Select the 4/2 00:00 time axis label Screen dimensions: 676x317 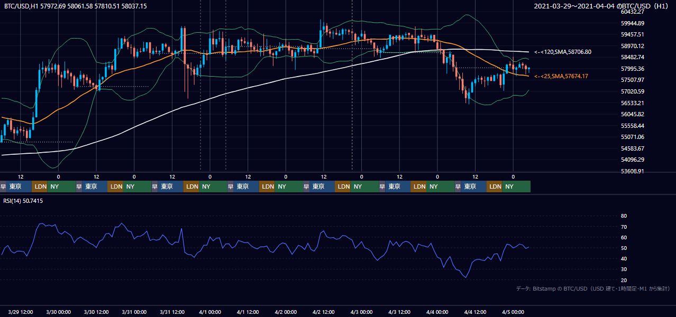tap(286, 312)
